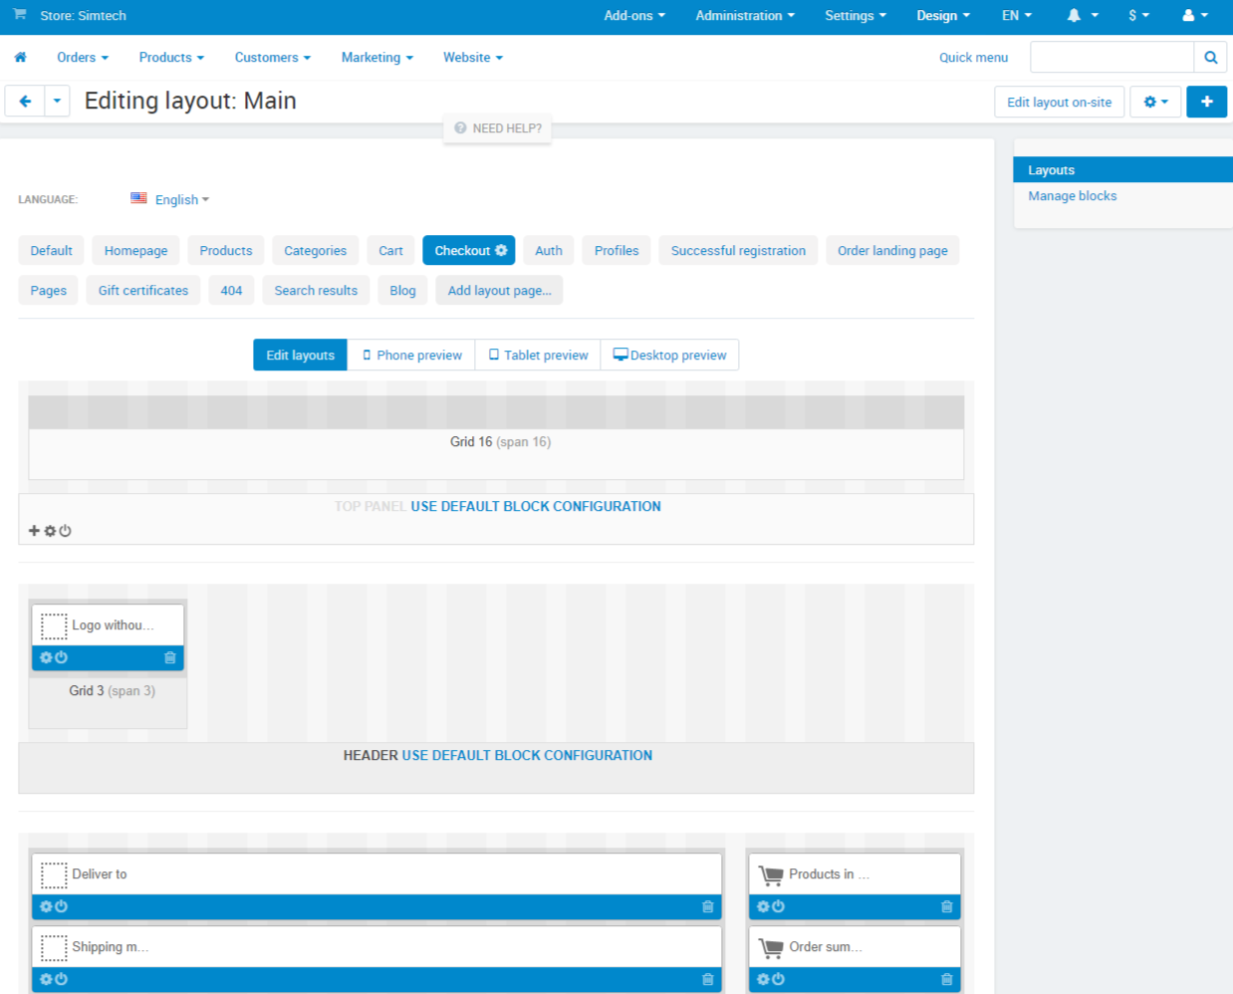Open the gear settings menu near Edit layout on-site
The image size is (1233, 994).
tap(1155, 102)
